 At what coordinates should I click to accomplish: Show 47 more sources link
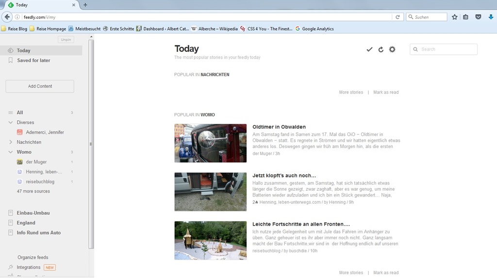pyautogui.click(x=33, y=192)
